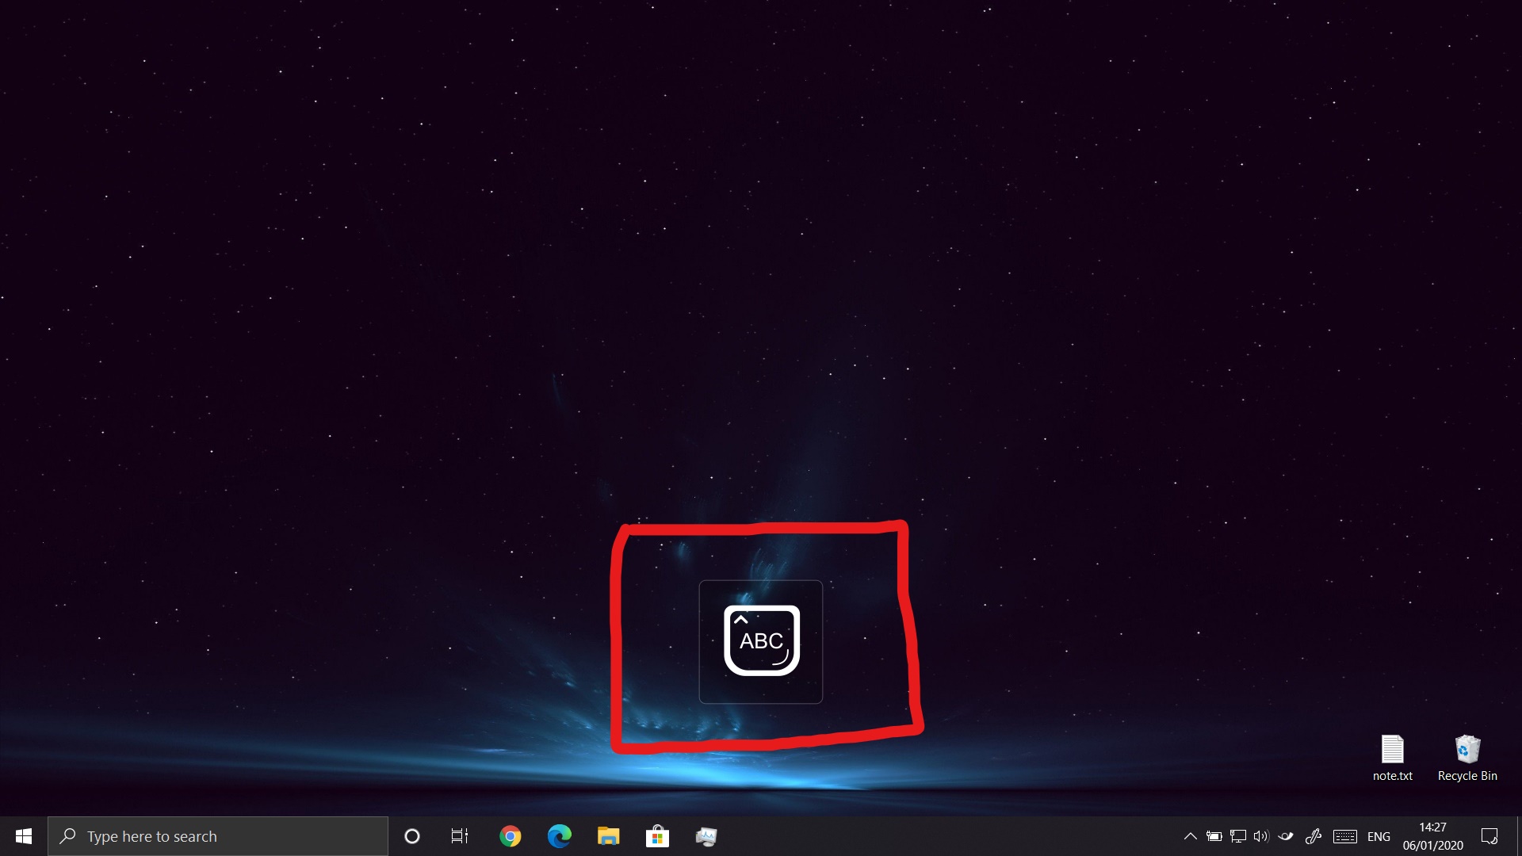Open the ENG language indicator menu
This screenshot has height=856, width=1522.
pyautogui.click(x=1379, y=835)
